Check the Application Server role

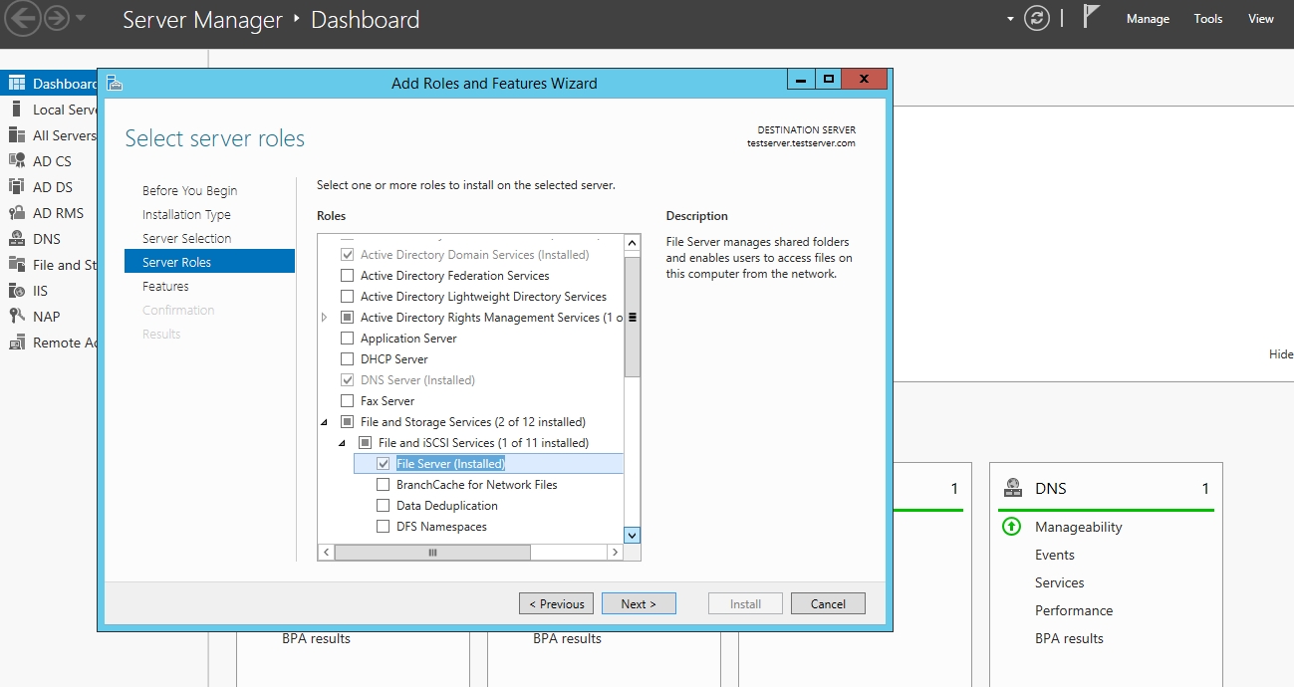[348, 339]
